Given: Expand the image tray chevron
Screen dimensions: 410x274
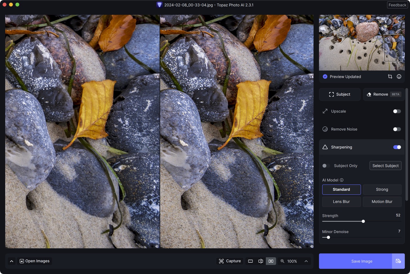Looking at the screenshot, I should 11,261.
